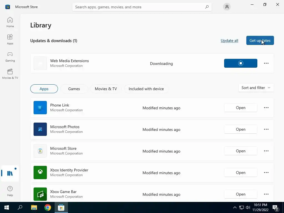This screenshot has height=213, width=284.
Task: Select the Included with device tab
Action: pyautogui.click(x=146, y=89)
